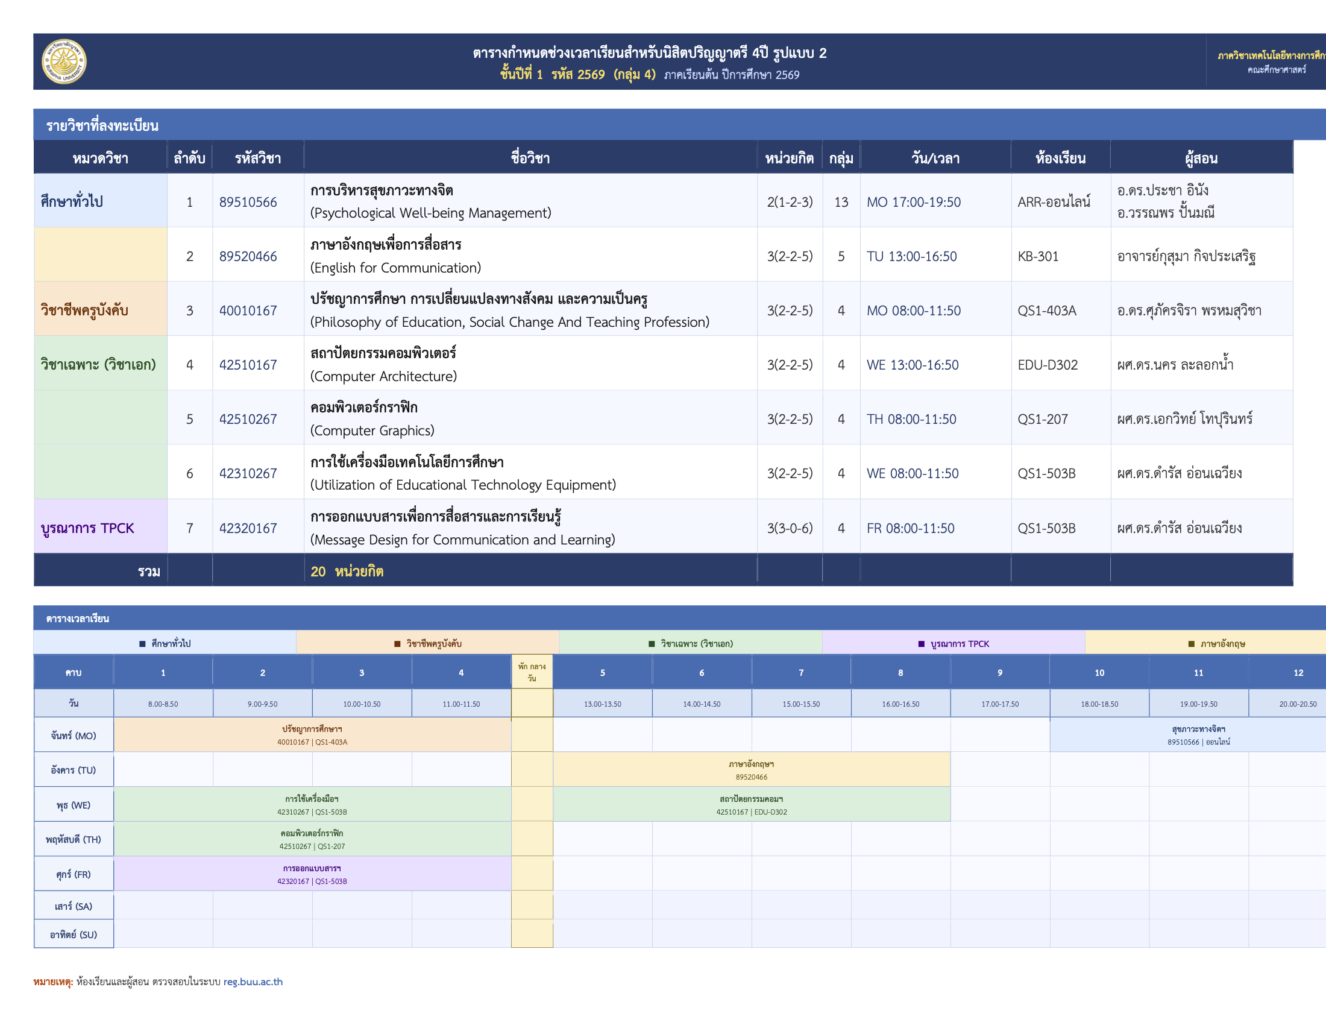Screen dimensions: 1326x1025
Task: Click the วิชาชีพครูบังคับ category cell in course table
Action: 100,309
